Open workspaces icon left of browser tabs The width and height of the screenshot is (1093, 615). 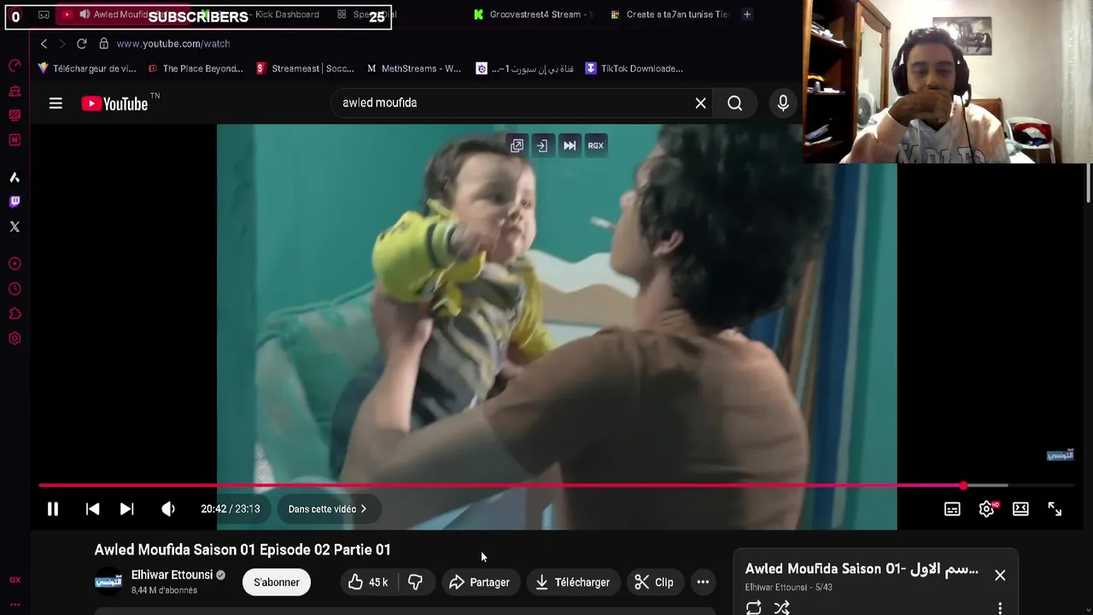point(44,15)
